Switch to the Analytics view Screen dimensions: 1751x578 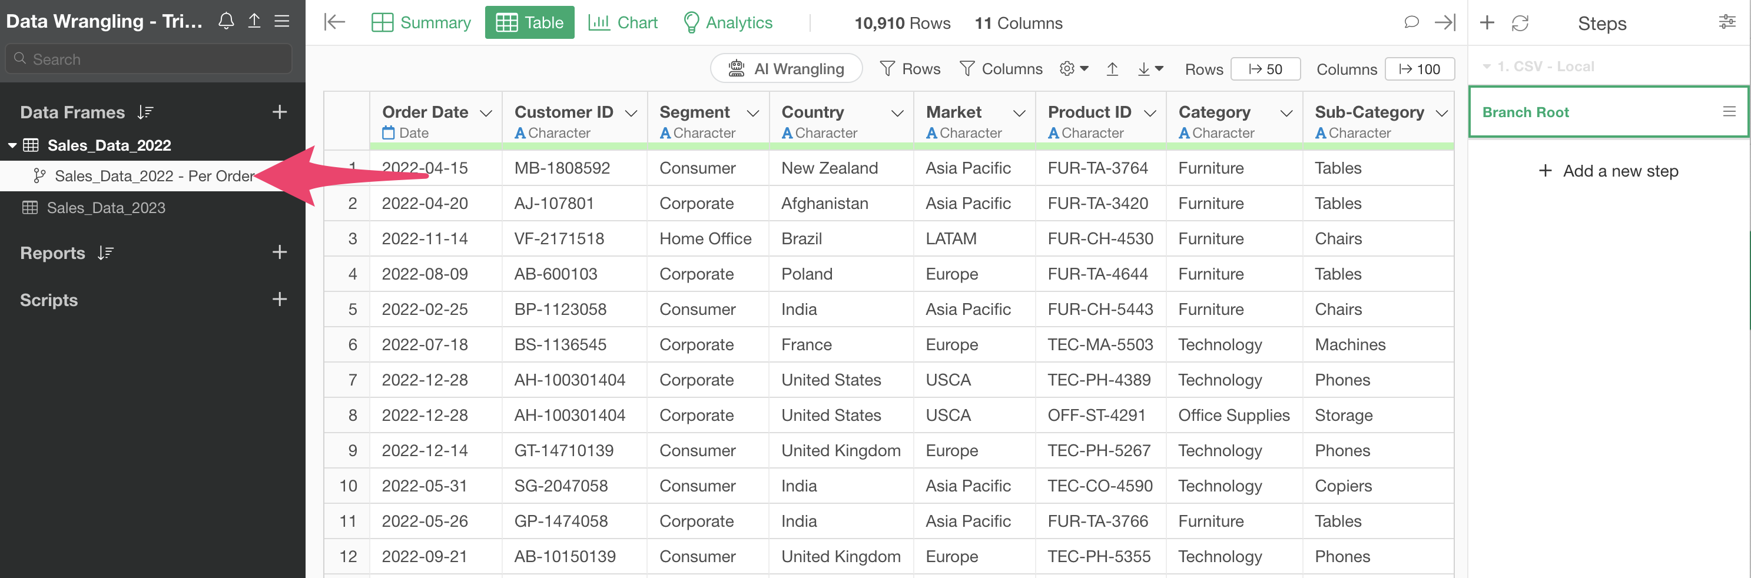click(x=728, y=22)
